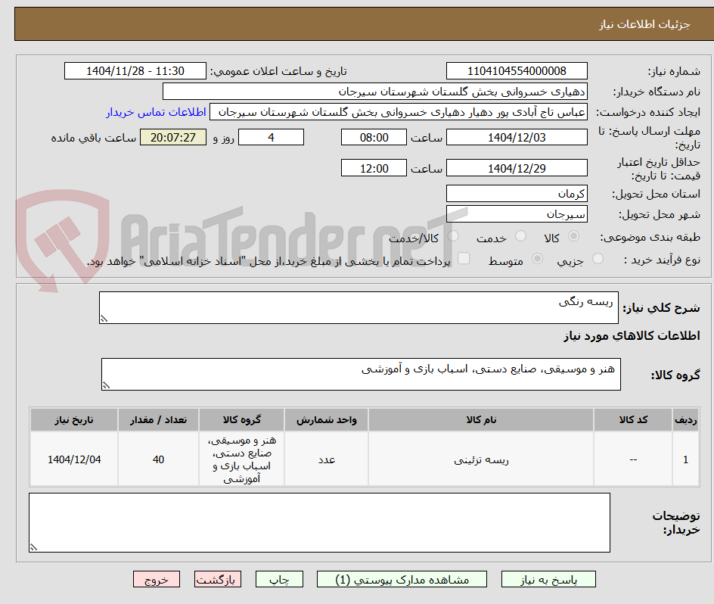Click the پاسخ به نیاز button
The width and height of the screenshot is (714, 604).
point(548,579)
